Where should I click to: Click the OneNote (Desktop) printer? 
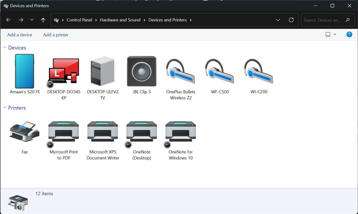(x=141, y=131)
